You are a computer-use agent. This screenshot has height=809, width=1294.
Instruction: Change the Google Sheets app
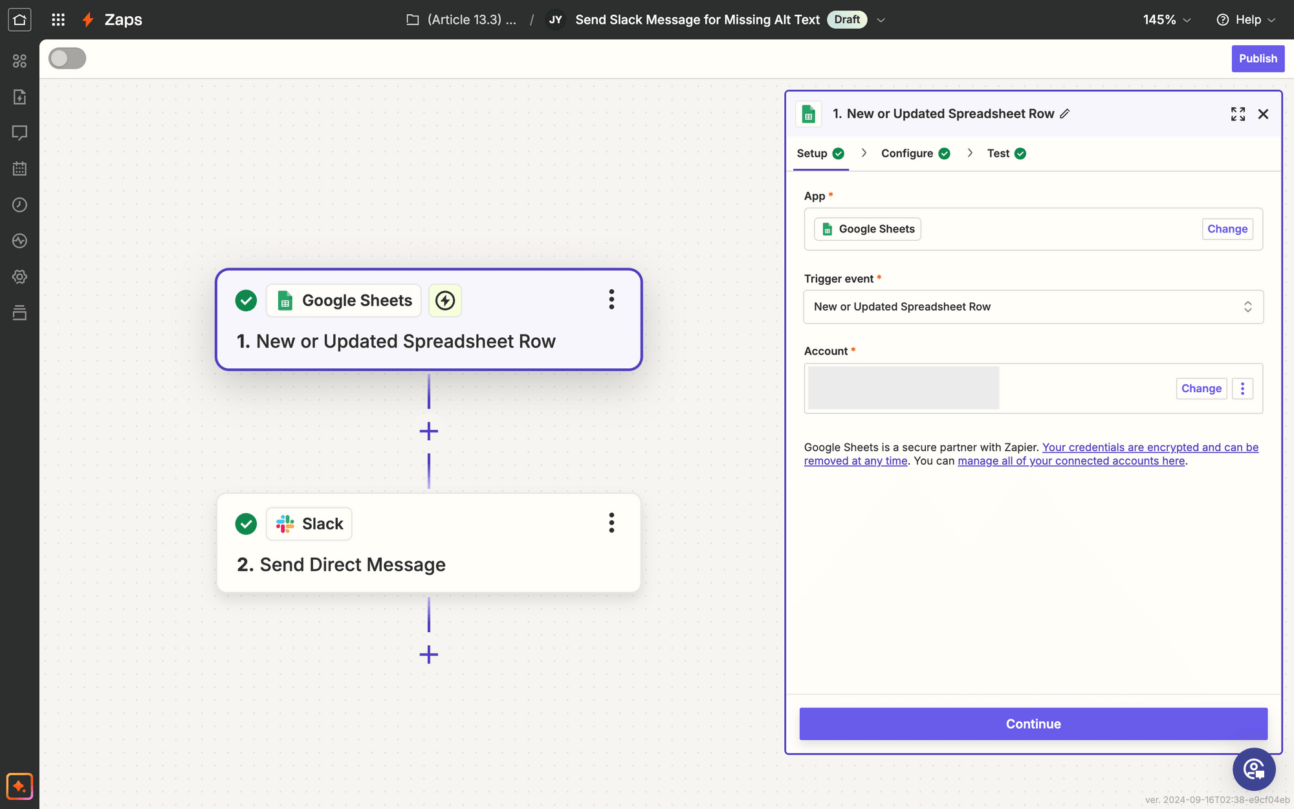[1227, 229]
